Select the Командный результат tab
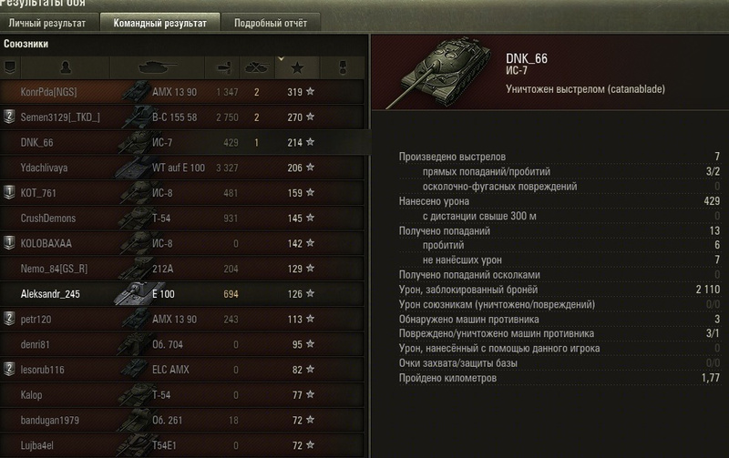Screen dimensions: 729x458 (x=160, y=23)
